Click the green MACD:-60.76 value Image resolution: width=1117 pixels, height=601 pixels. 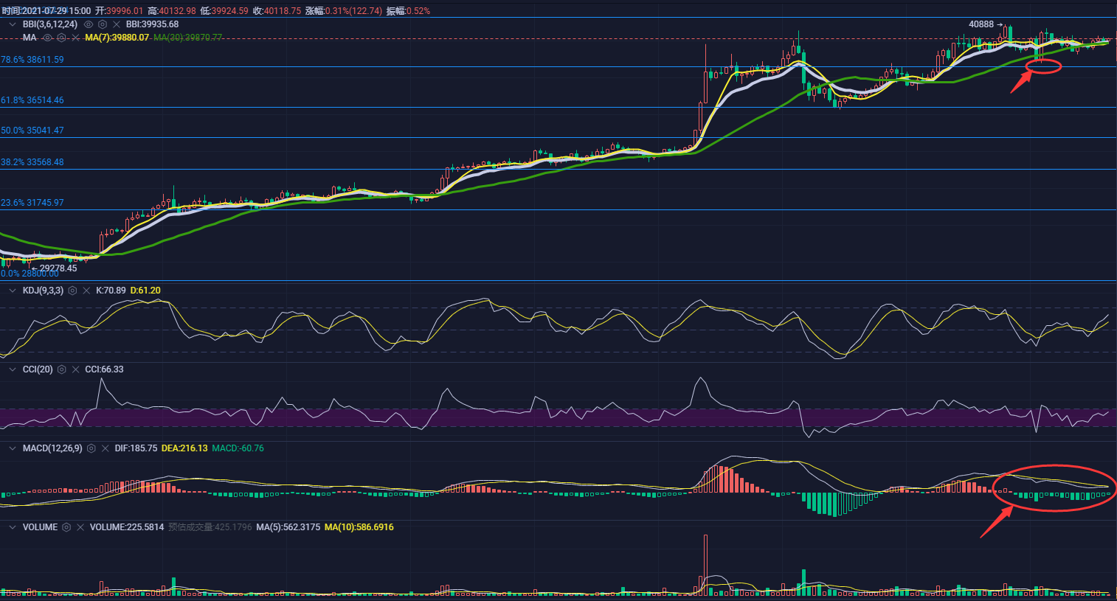pyautogui.click(x=238, y=448)
